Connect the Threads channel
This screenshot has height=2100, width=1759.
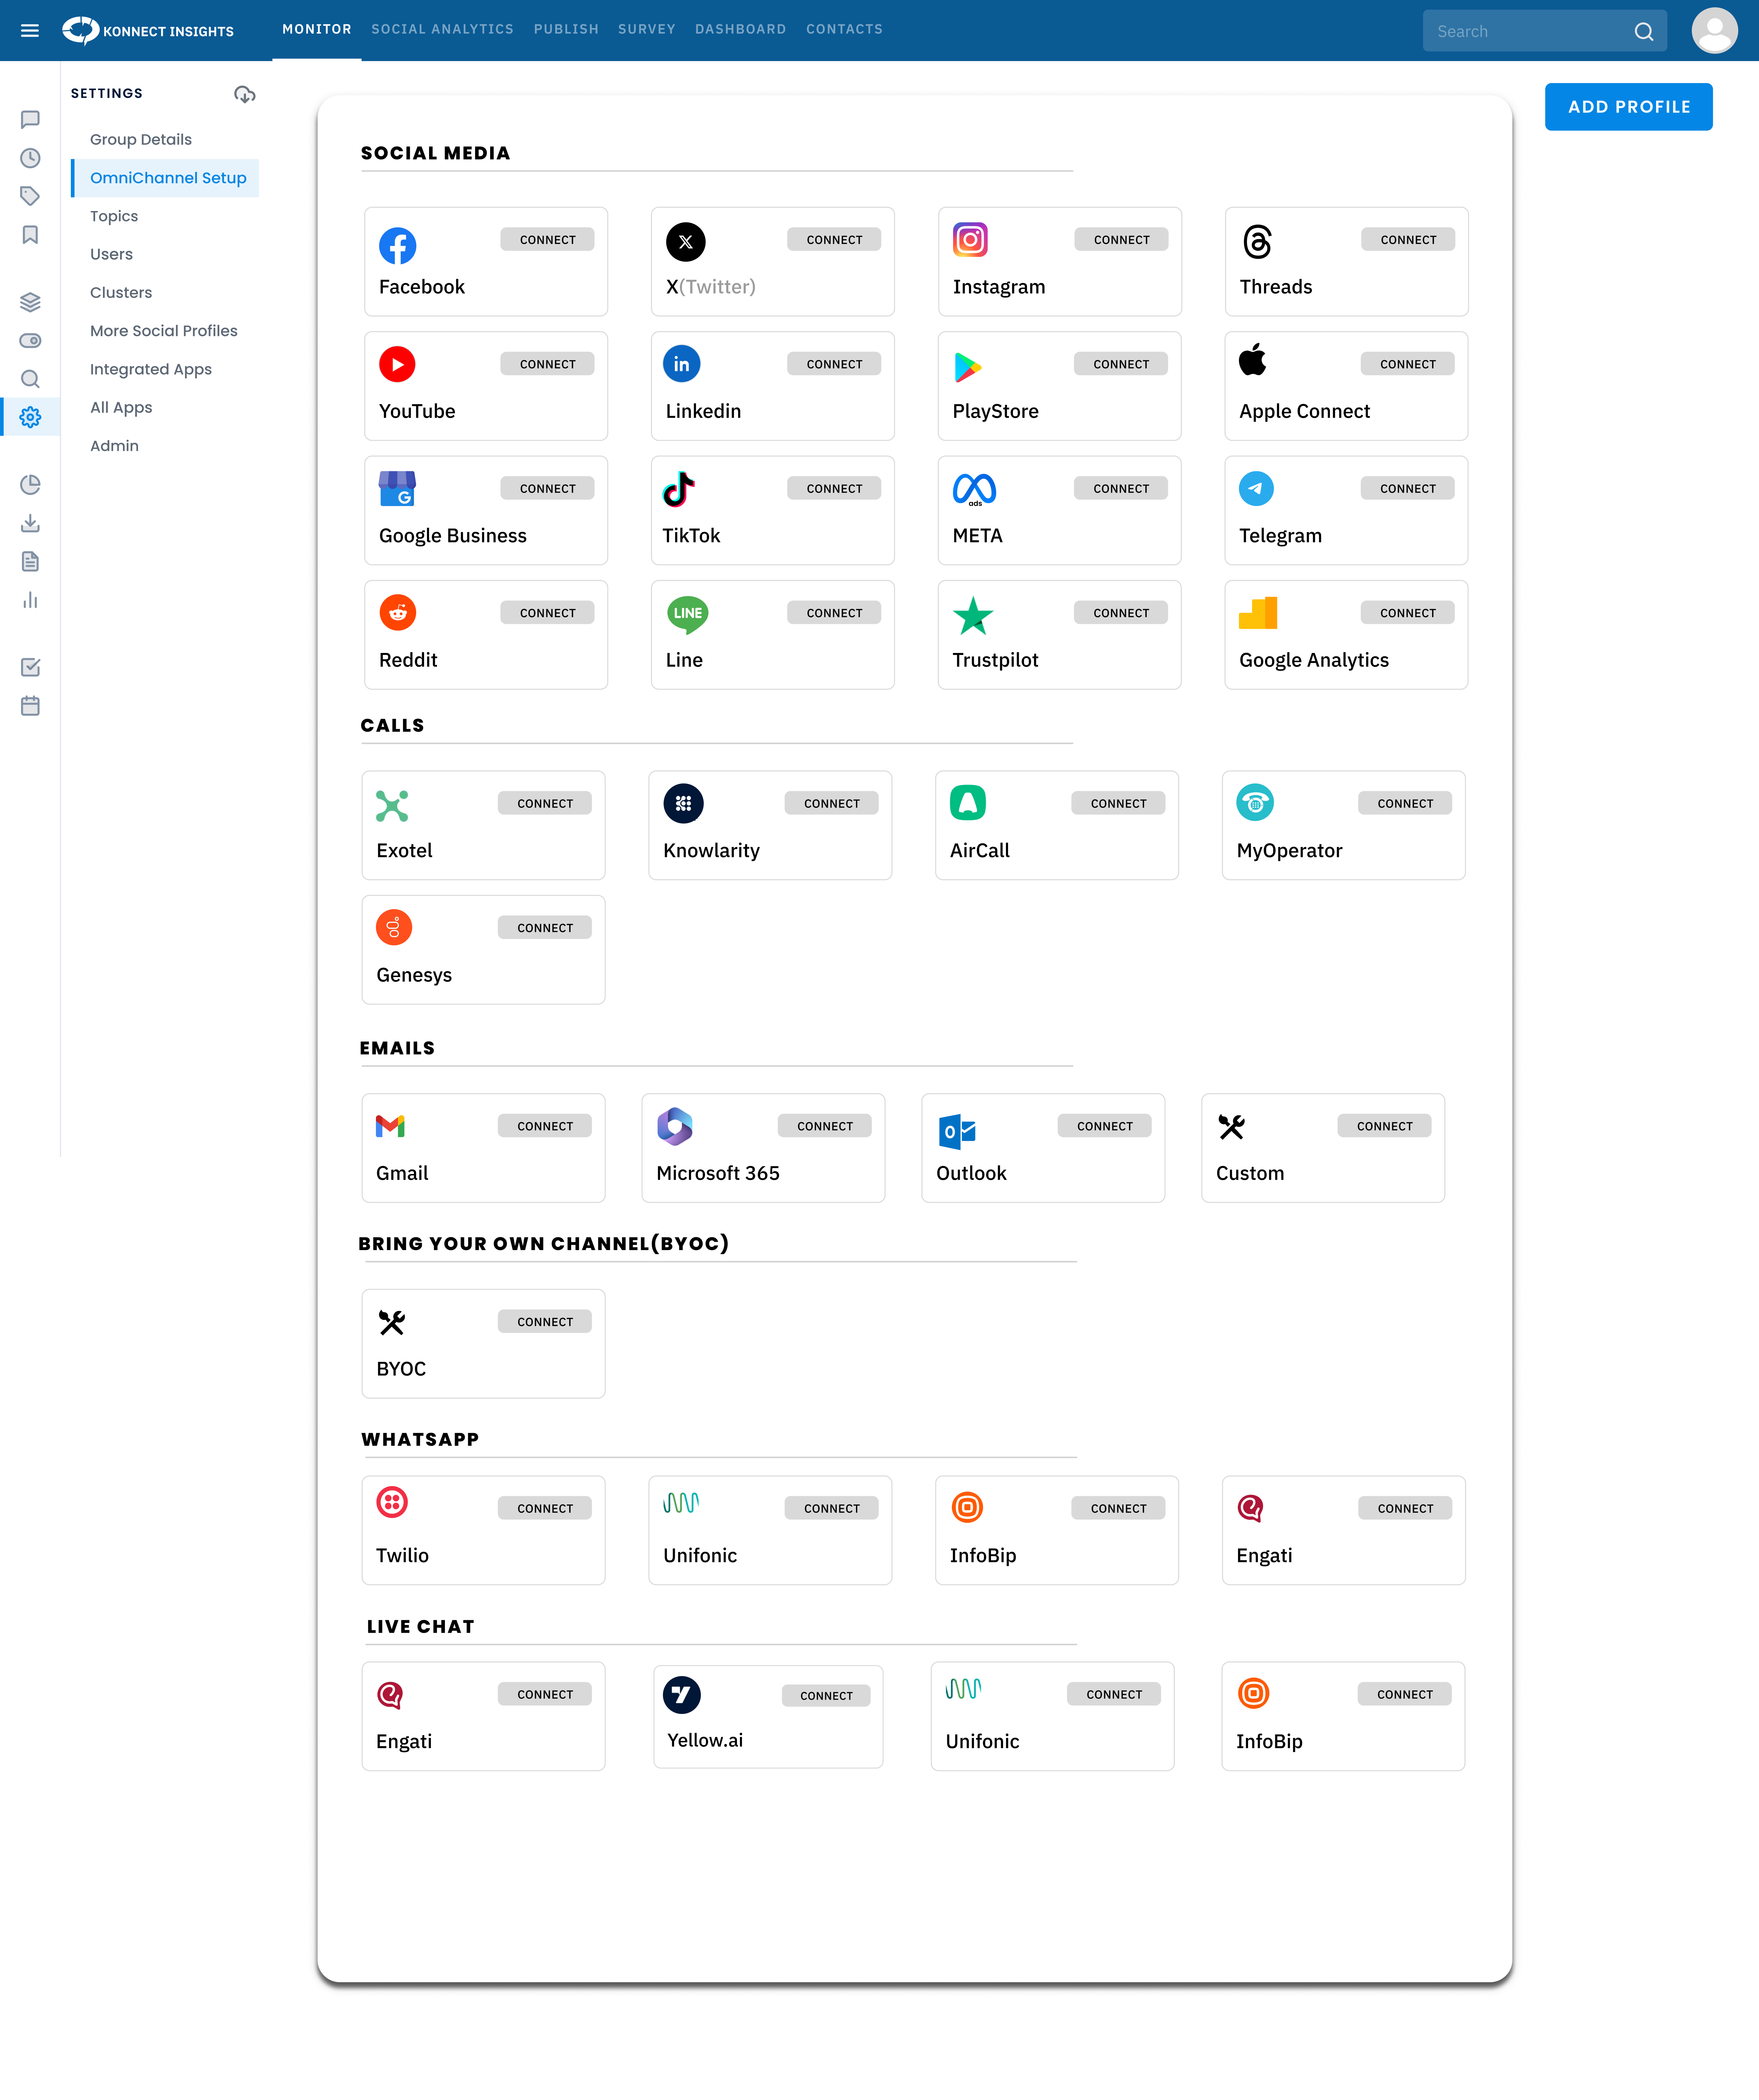coord(1408,240)
